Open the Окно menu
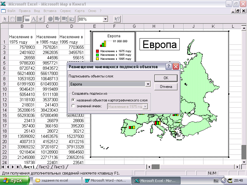This screenshot has height=185, width=247. click(x=92, y=11)
